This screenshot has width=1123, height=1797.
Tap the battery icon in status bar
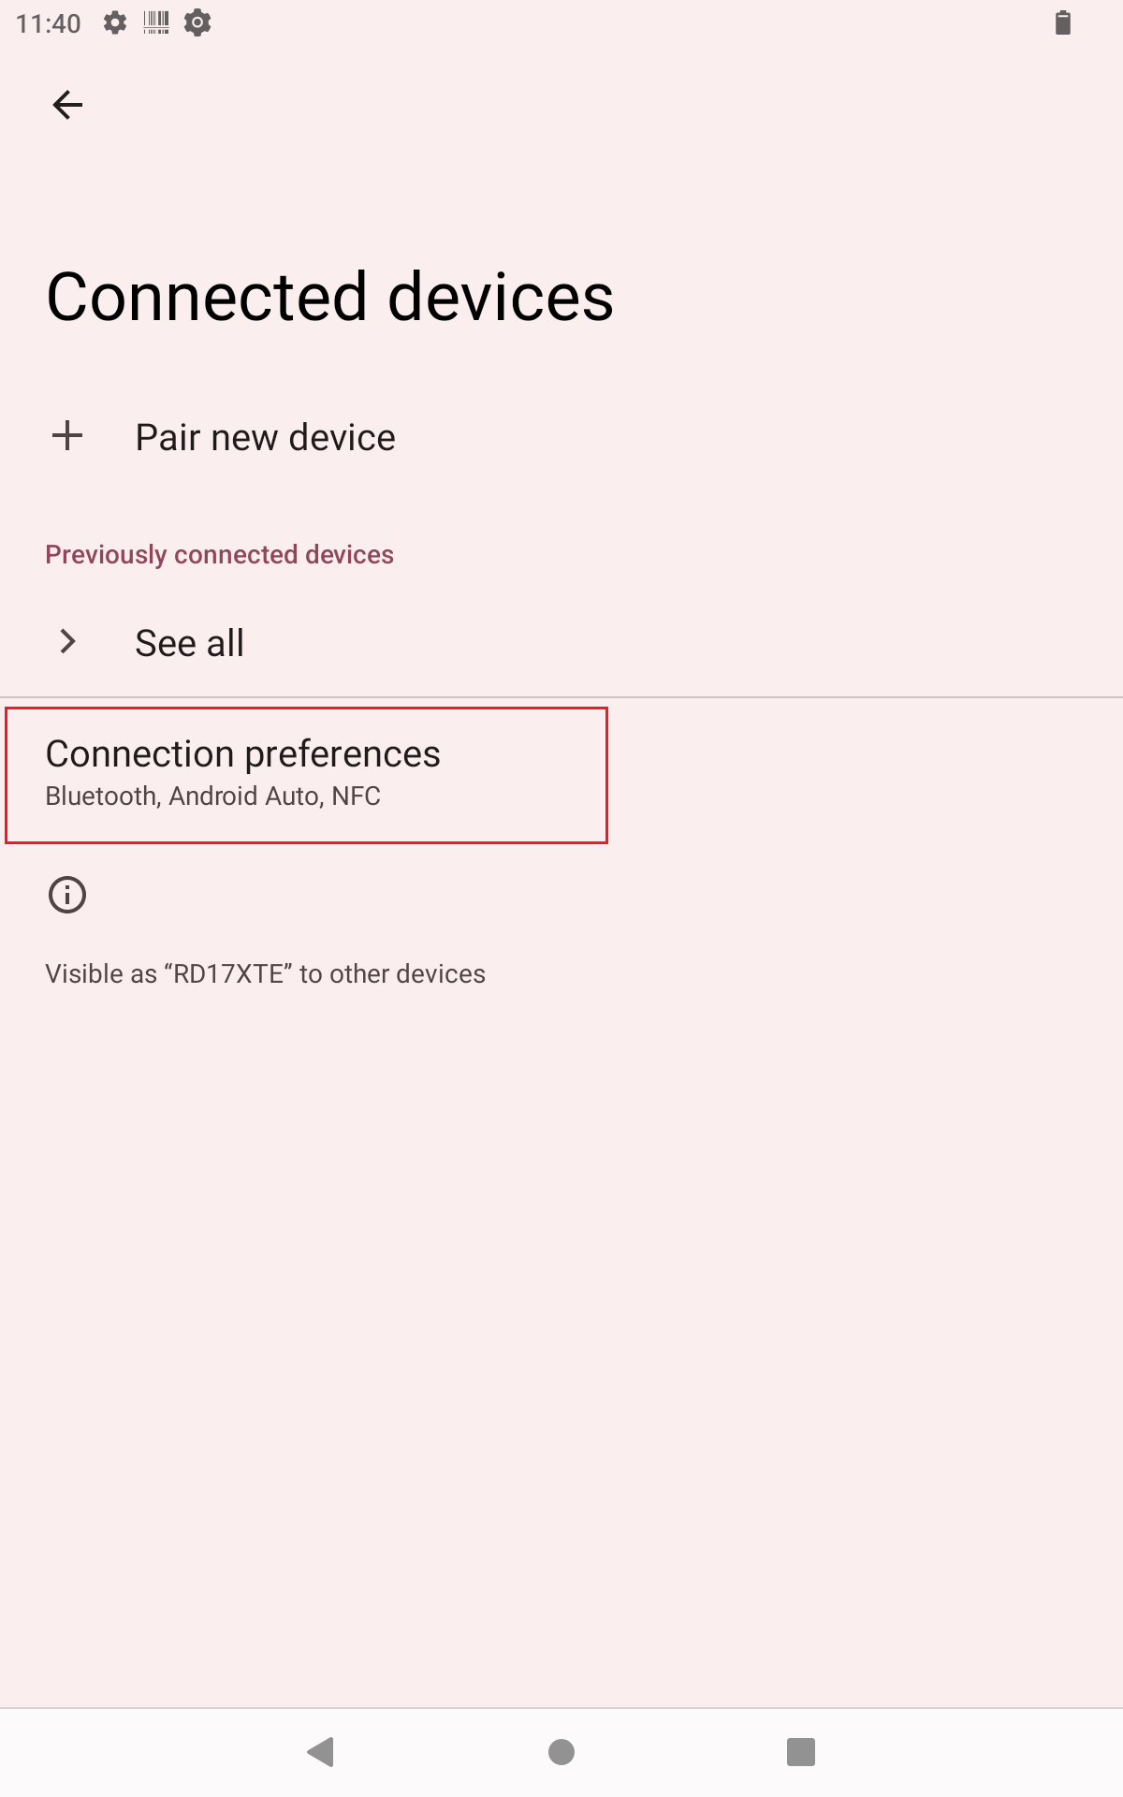click(1062, 22)
